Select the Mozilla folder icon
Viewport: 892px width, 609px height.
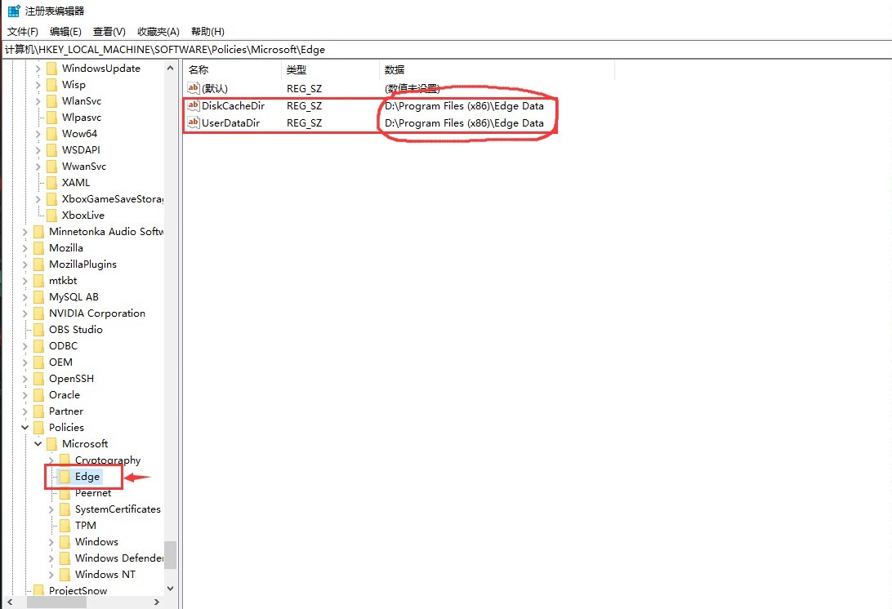pyautogui.click(x=38, y=248)
